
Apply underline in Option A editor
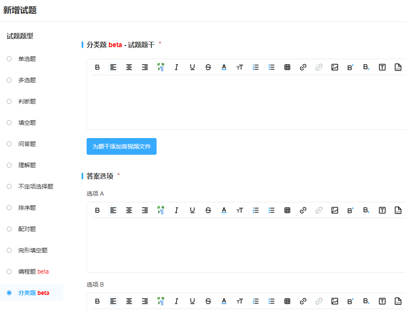(x=192, y=210)
